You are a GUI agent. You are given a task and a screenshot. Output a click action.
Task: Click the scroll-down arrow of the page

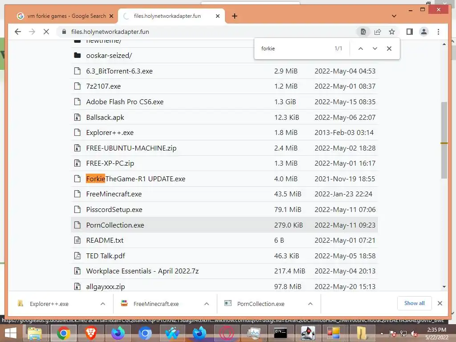(x=444, y=287)
